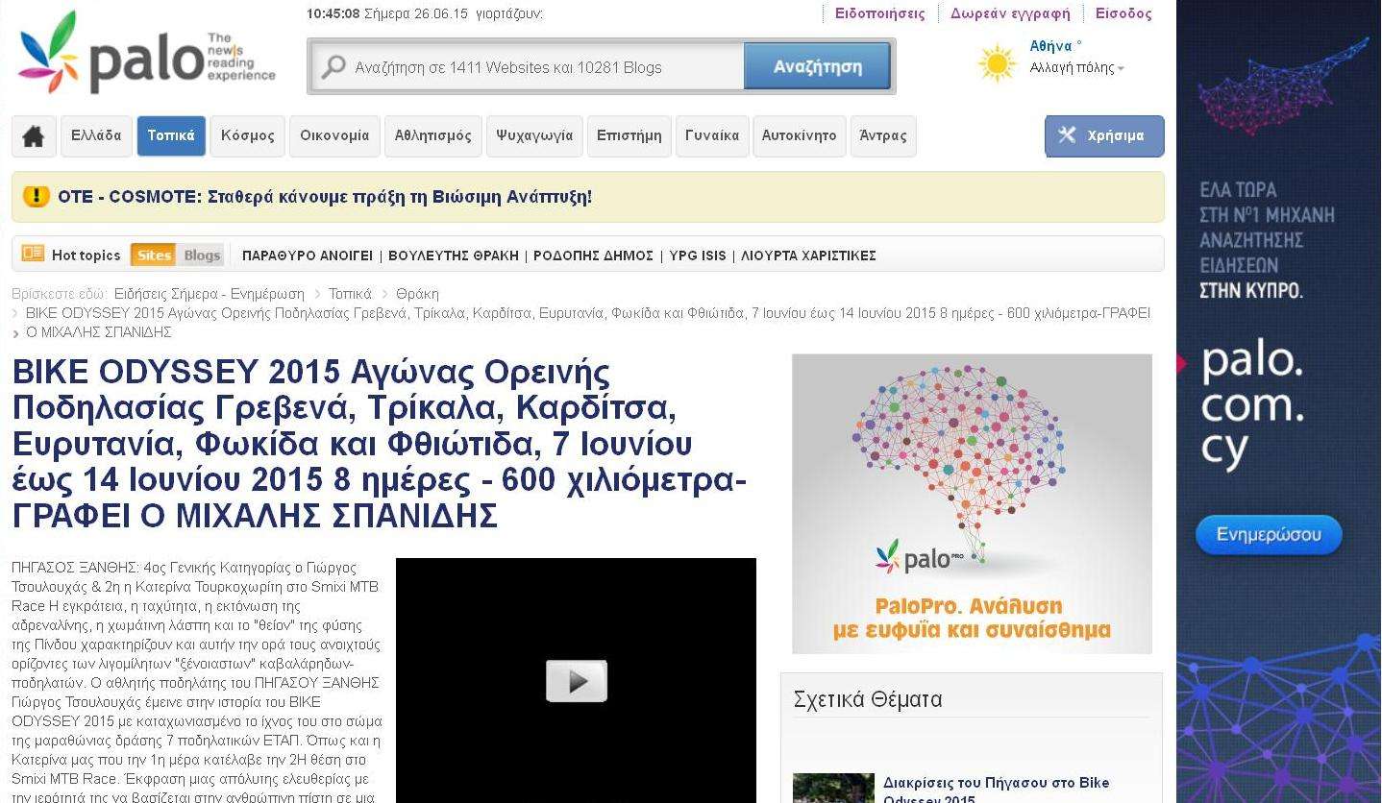Image resolution: width=1382 pixels, height=803 pixels.
Task: Select the Τοπικά category tab
Action: pos(171,136)
